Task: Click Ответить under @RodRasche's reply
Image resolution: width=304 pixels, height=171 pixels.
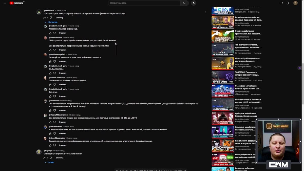Action: pyautogui.click(x=63, y=110)
